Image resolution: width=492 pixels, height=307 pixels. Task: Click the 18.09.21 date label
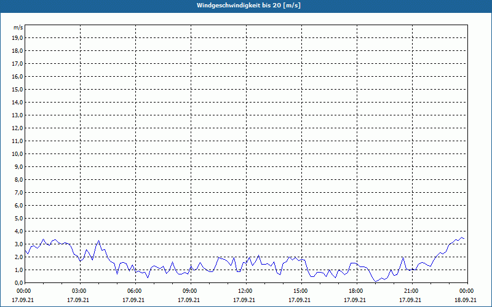(x=467, y=300)
